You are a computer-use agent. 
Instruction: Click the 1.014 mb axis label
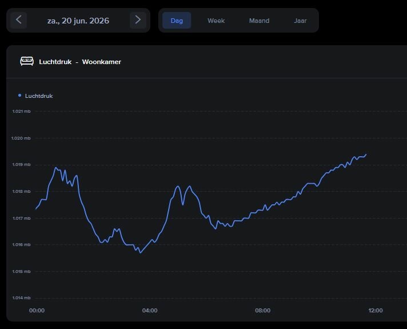[21, 298]
